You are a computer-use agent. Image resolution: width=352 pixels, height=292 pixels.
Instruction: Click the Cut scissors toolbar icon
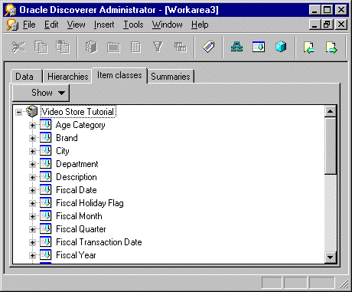coord(18,47)
